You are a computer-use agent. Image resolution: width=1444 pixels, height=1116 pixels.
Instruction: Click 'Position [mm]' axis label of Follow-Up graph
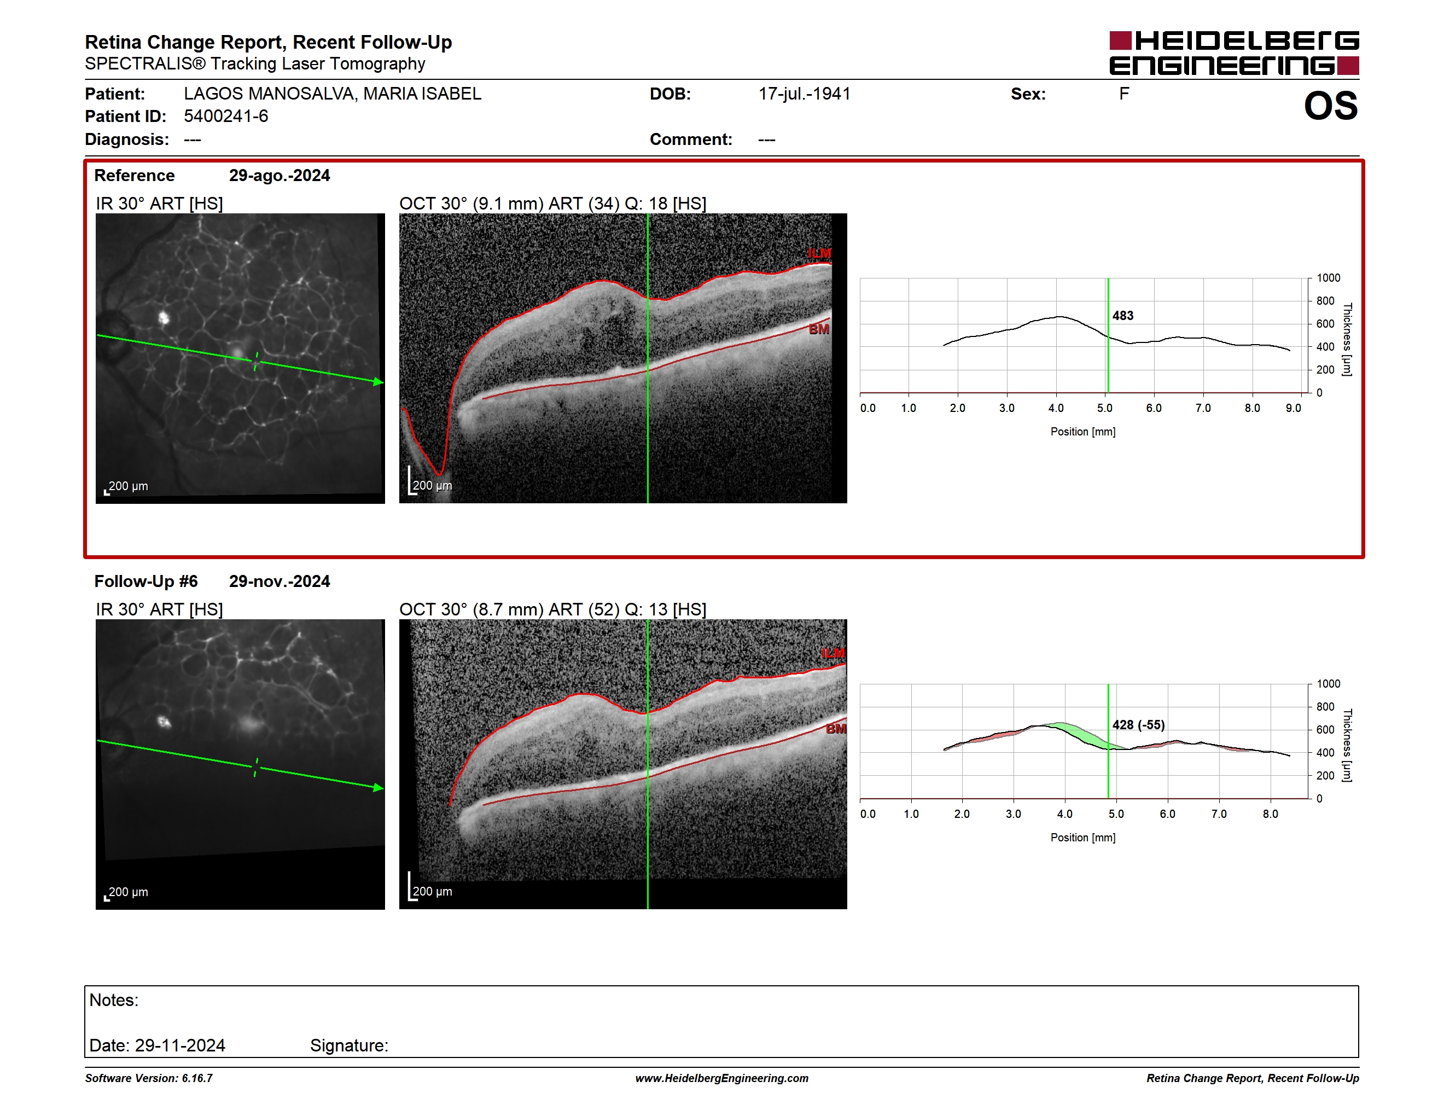[1083, 838]
